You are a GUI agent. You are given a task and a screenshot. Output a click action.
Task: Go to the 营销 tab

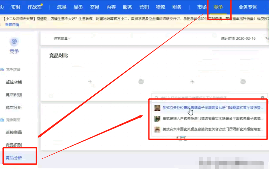click(144, 7)
